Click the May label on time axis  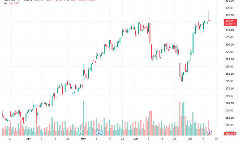[83, 139]
